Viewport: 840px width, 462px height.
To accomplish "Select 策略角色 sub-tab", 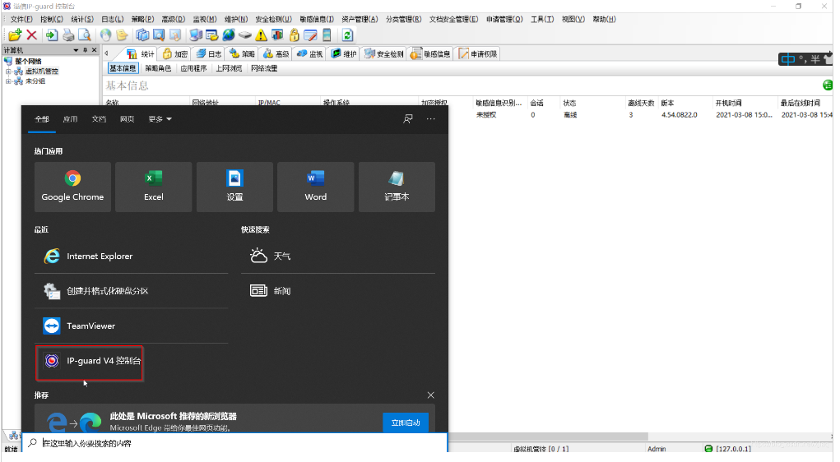I will coord(158,68).
